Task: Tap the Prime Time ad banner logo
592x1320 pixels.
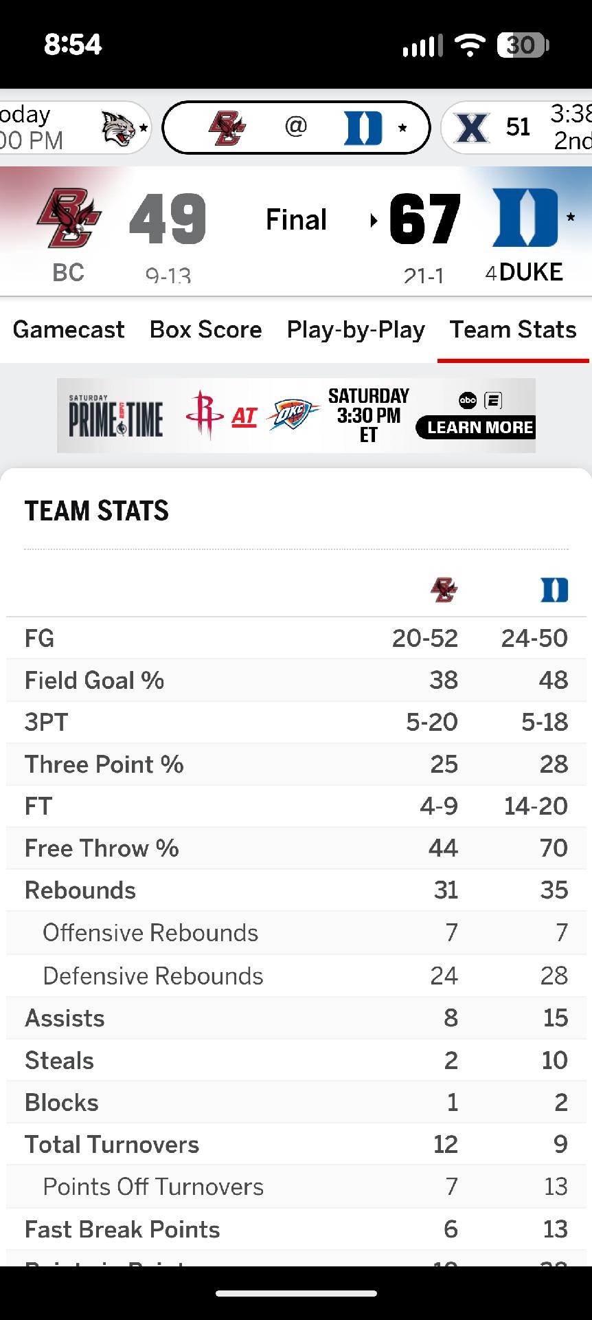Action: (116, 416)
